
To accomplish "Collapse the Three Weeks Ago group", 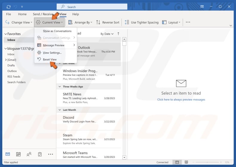I will point(60,87).
